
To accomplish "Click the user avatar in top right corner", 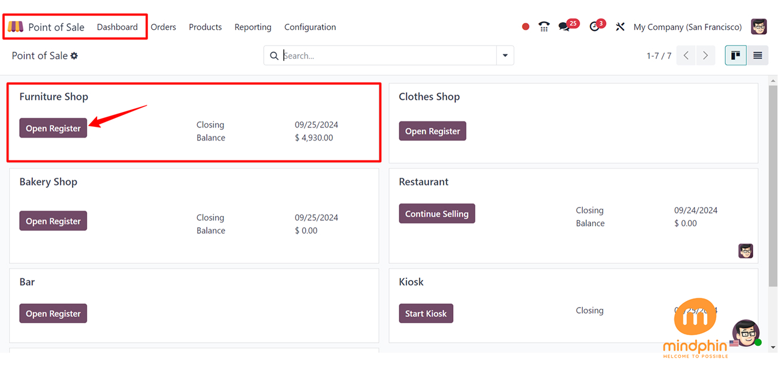I will click(759, 27).
